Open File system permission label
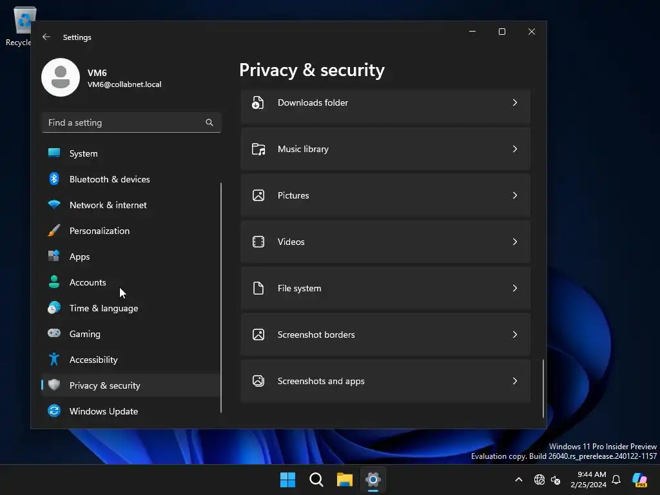The image size is (660, 495). pyautogui.click(x=299, y=288)
